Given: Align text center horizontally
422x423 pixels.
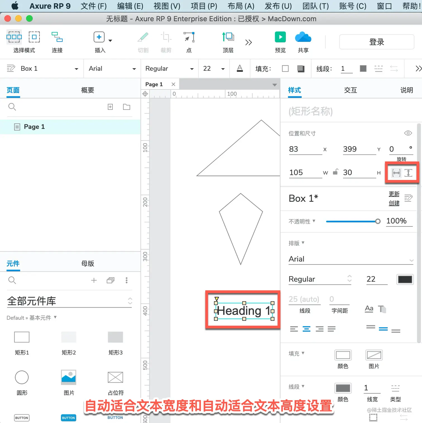Looking at the screenshot, I should click(x=306, y=329).
